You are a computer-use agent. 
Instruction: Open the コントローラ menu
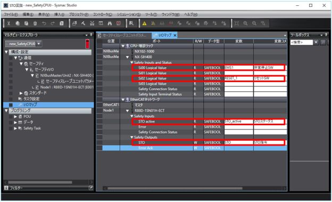click(103, 14)
